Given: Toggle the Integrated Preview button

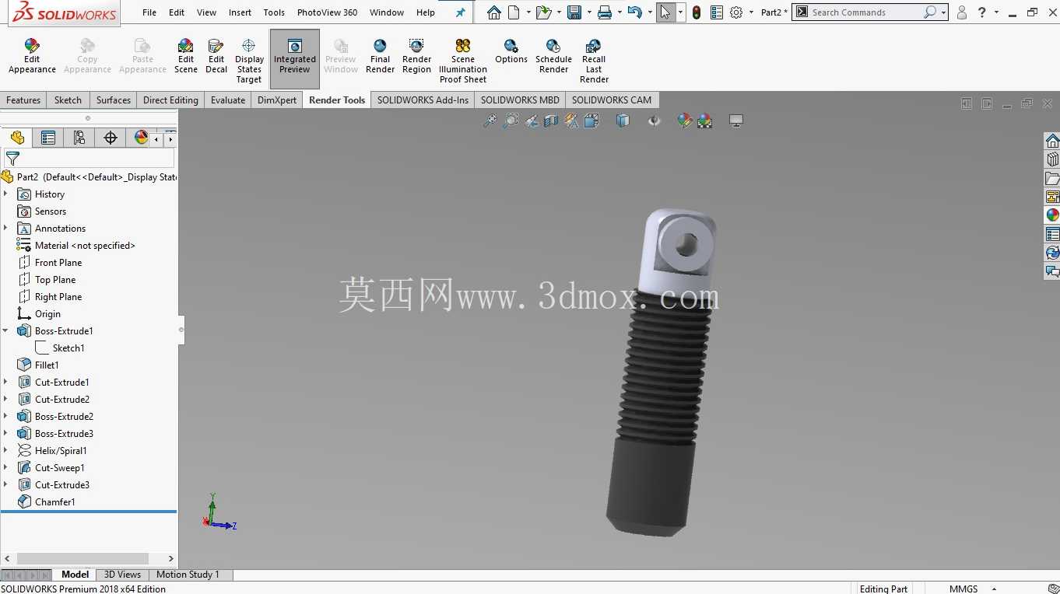Looking at the screenshot, I should point(294,58).
